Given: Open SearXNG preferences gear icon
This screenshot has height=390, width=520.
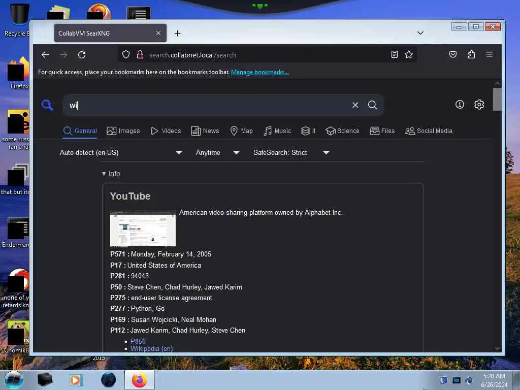Looking at the screenshot, I should pyautogui.click(x=479, y=105).
